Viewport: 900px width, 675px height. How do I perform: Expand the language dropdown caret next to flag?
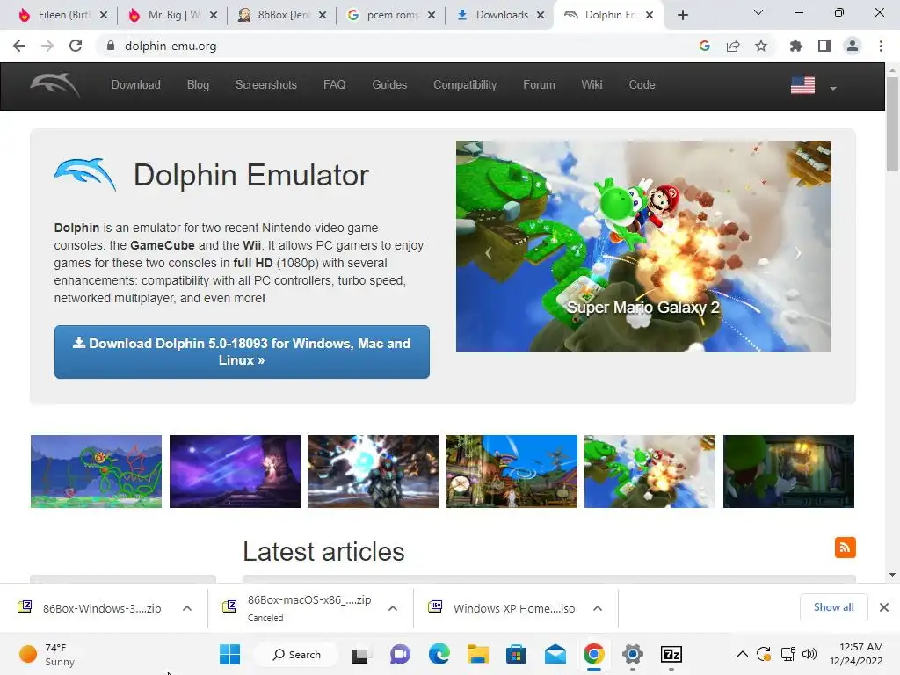(x=833, y=89)
